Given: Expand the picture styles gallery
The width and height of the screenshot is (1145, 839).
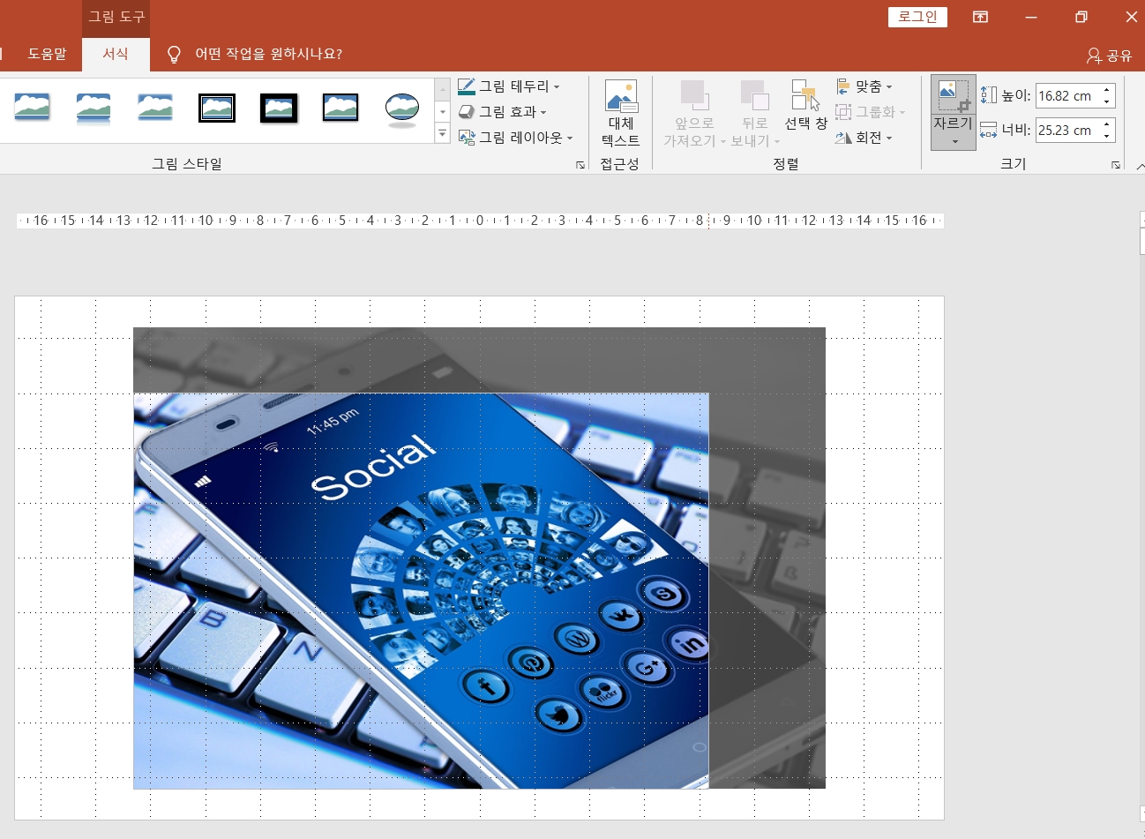Looking at the screenshot, I should (x=443, y=134).
